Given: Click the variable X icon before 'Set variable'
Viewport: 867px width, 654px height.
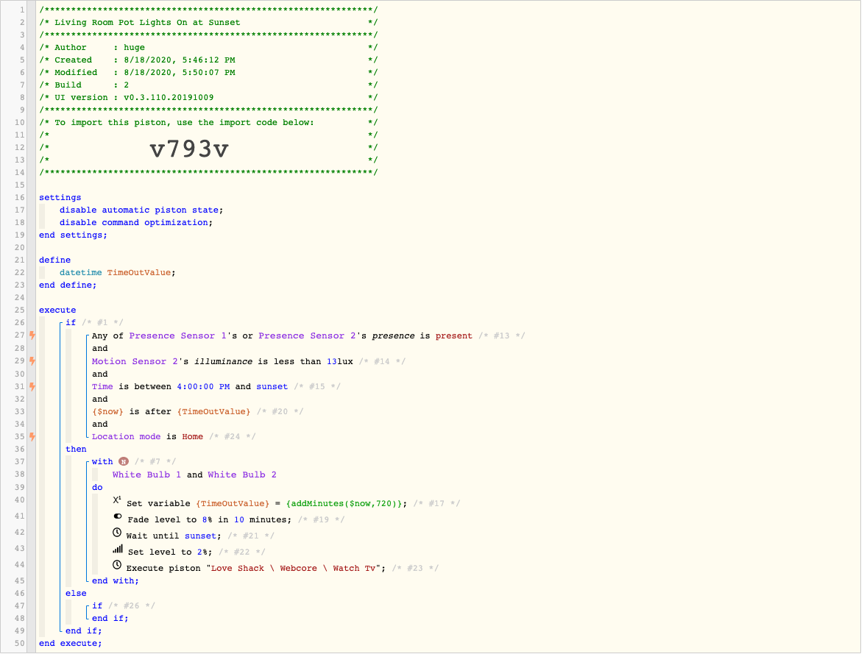Looking at the screenshot, I should [117, 500].
